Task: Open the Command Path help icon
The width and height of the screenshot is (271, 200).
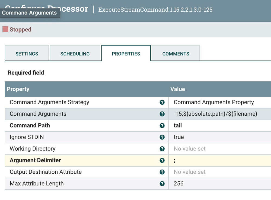Action: pyautogui.click(x=162, y=125)
